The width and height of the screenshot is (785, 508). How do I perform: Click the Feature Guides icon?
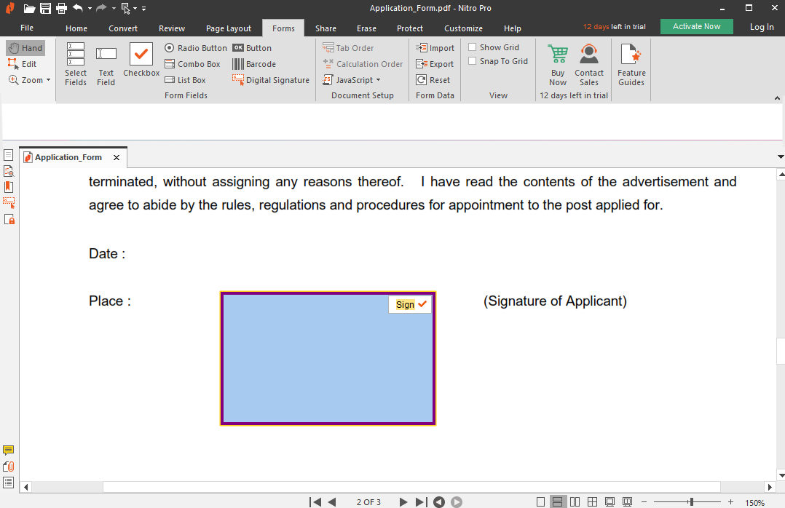click(631, 64)
